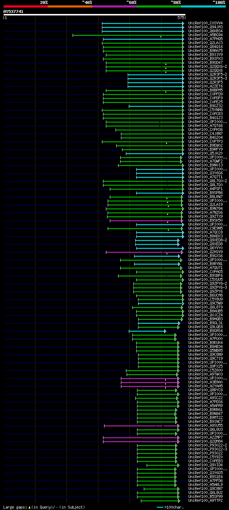Click hit label UniRef100_P93022-2
Screen dimensions: 229x510
click(208, 445)
